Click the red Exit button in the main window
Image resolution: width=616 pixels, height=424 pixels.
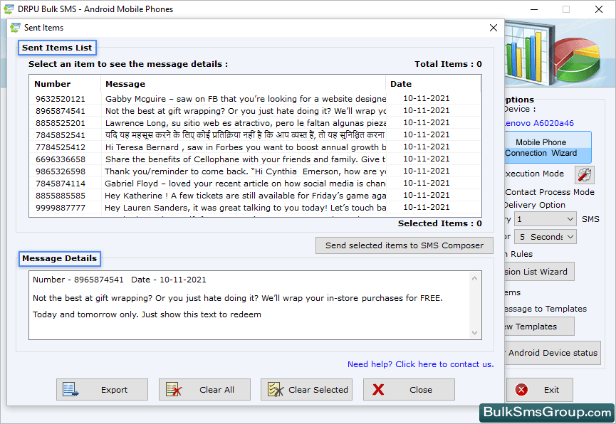(x=539, y=389)
